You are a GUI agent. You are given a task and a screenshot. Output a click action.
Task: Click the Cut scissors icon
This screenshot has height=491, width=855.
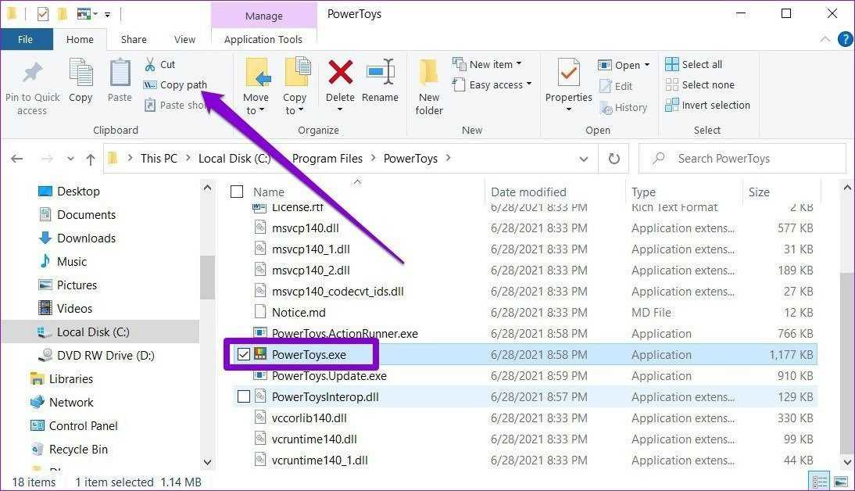pyautogui.click(x=150, y=64)
